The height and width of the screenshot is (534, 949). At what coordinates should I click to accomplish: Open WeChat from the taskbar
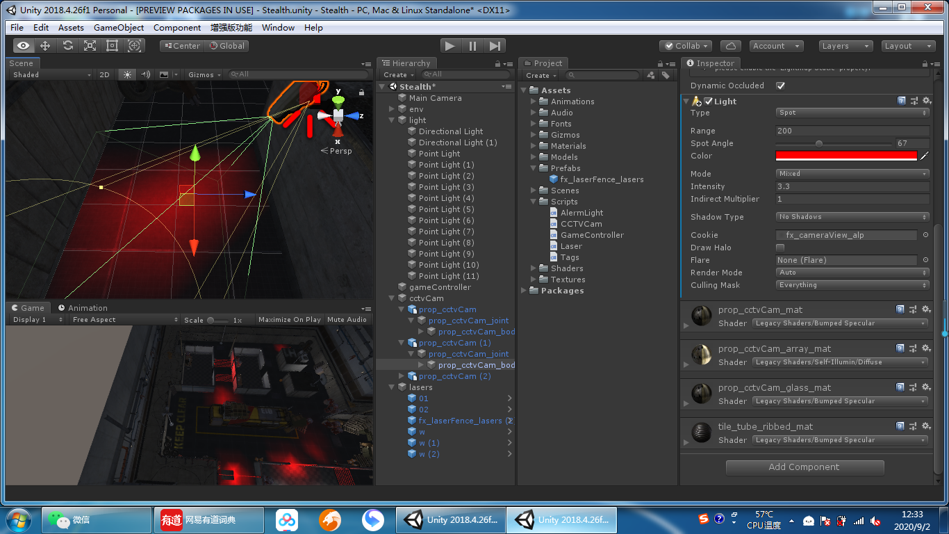pyautogui.click(x=97, y=520)
